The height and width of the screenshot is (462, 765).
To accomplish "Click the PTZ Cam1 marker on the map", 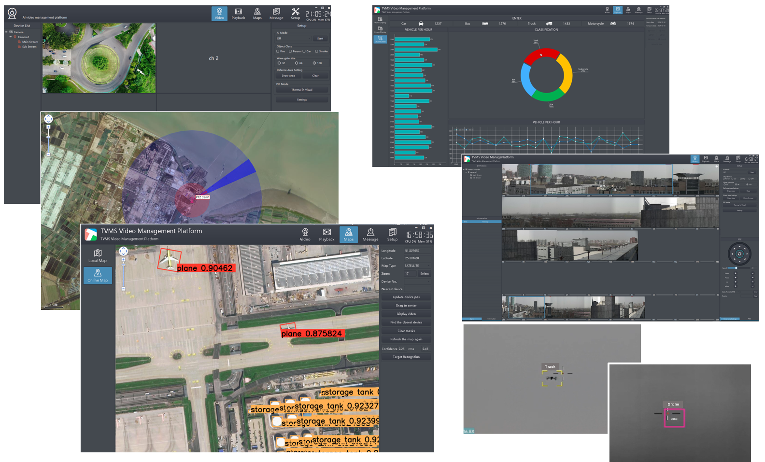I will tap(202, 197).
